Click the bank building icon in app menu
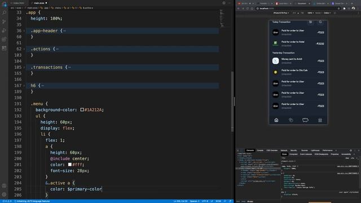 tap(320, 120)
